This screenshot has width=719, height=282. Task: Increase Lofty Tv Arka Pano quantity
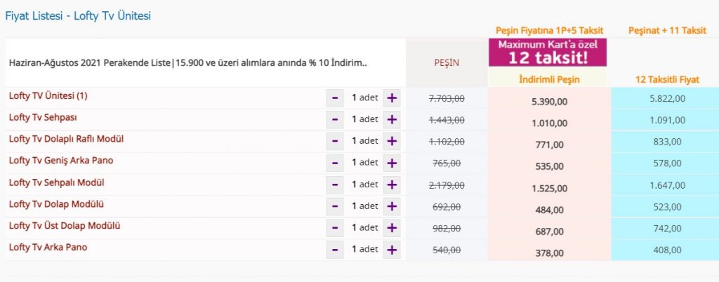click(392, 250)
